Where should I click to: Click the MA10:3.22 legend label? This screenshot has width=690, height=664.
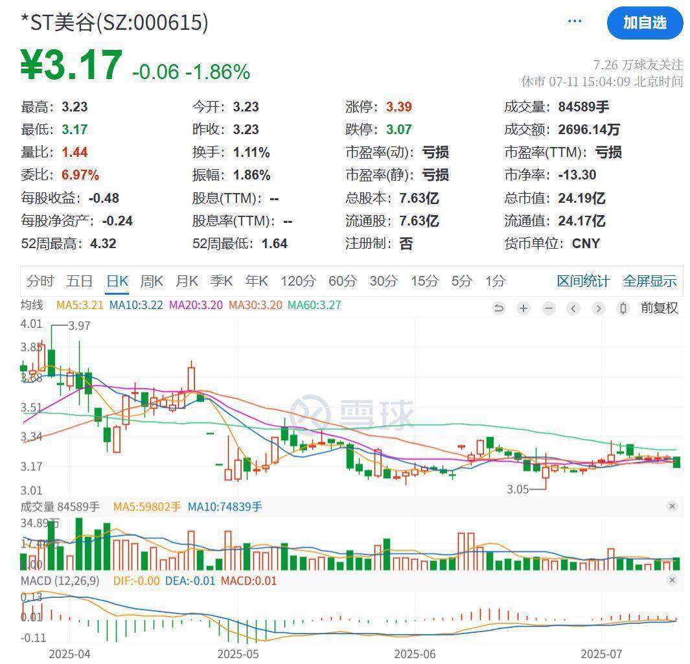pyautogui.click(x=136, y=305)
